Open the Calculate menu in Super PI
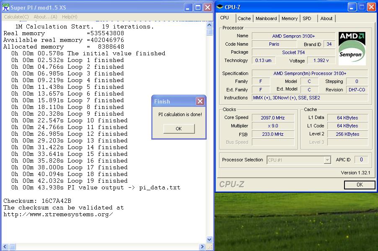 pyautogui.click(x=16, y=17)
